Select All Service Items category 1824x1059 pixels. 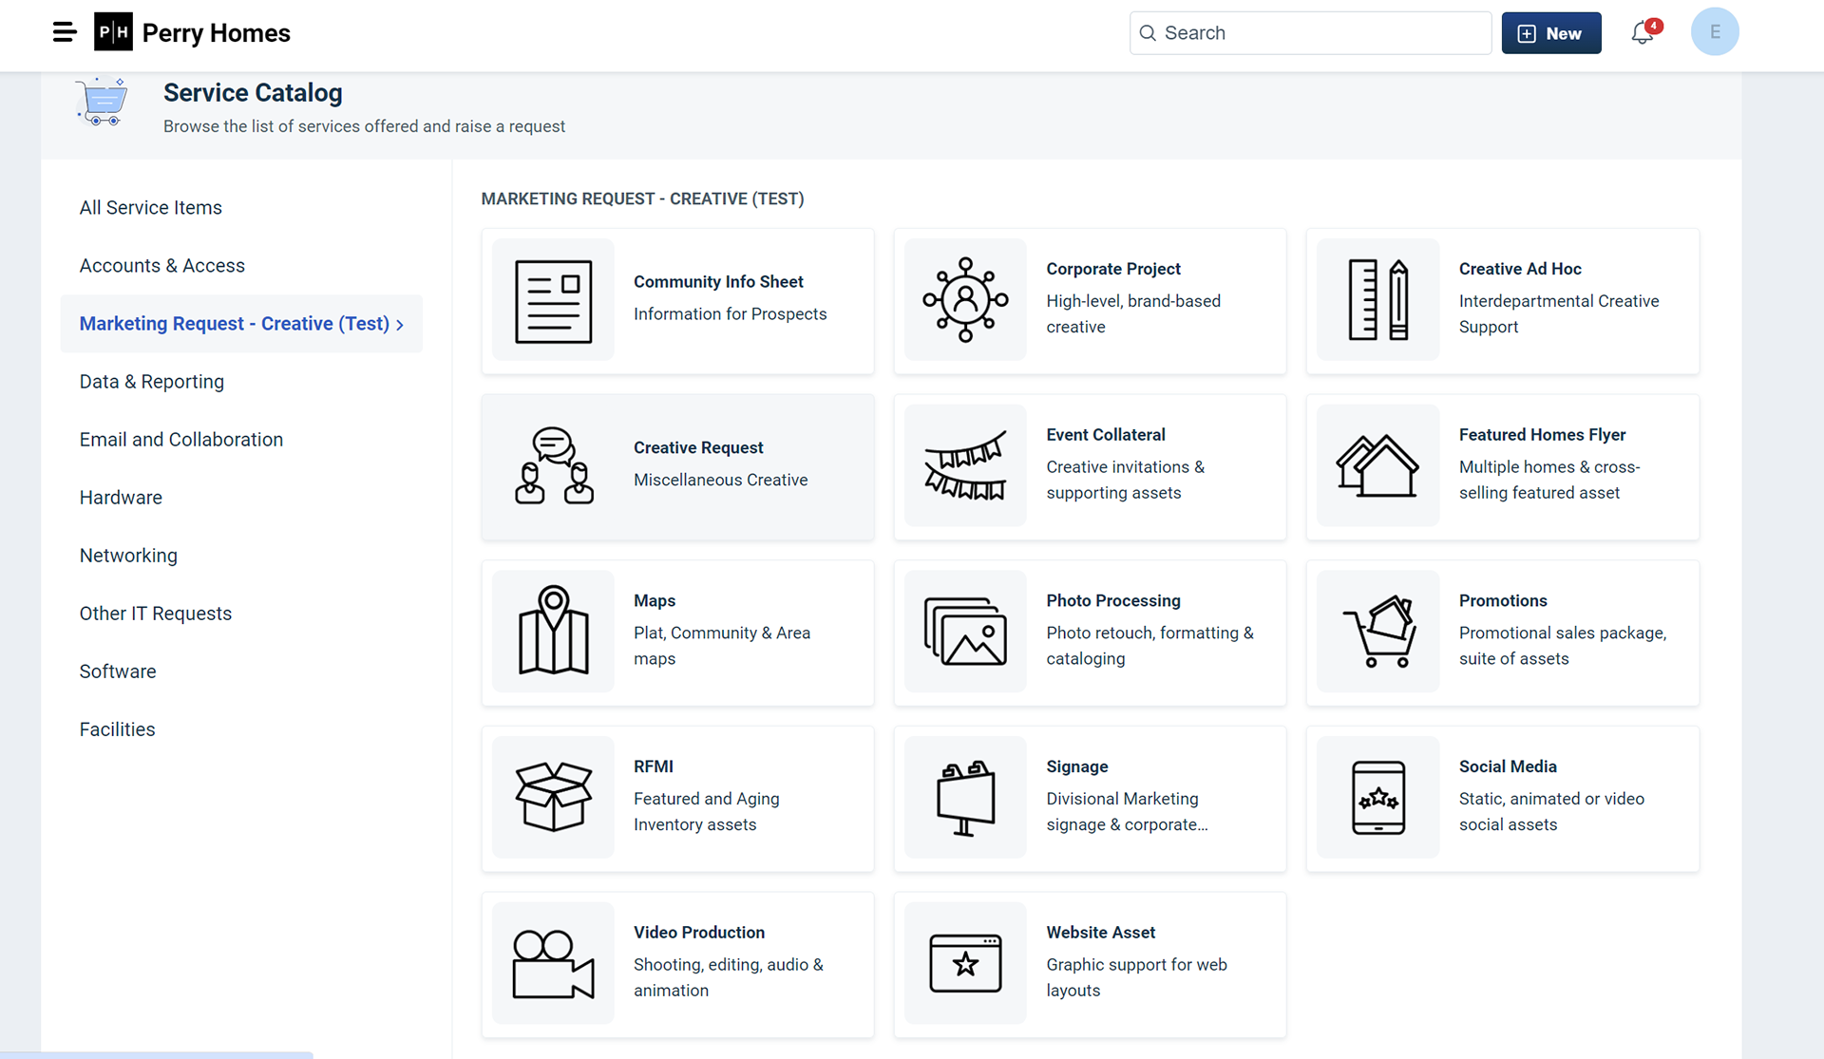coord(150,208)
